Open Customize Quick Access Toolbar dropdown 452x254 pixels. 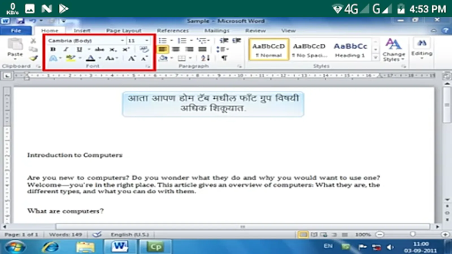tap(64, 21)
